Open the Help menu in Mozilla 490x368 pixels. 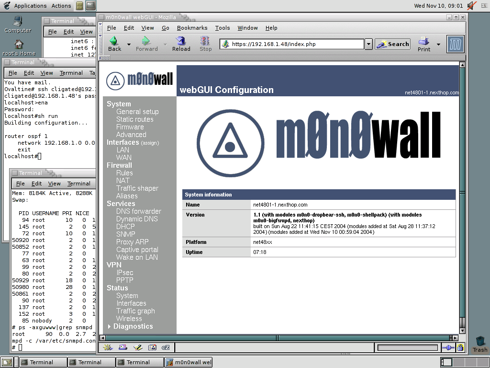pyautogui.click(x=271, y=28)
